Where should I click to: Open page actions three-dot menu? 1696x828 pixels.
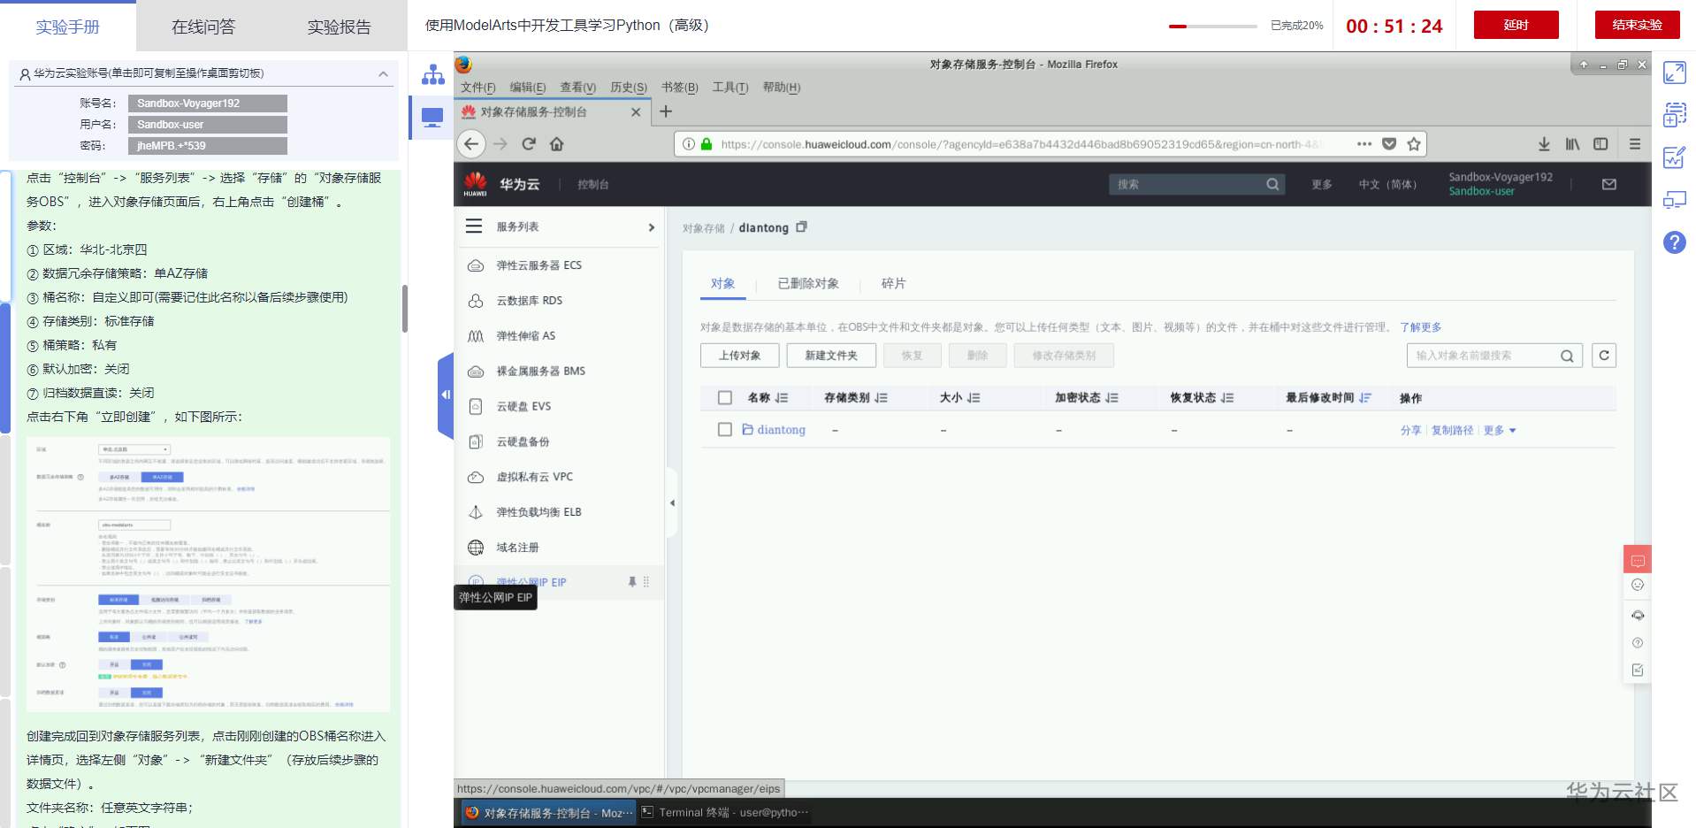1364,144
